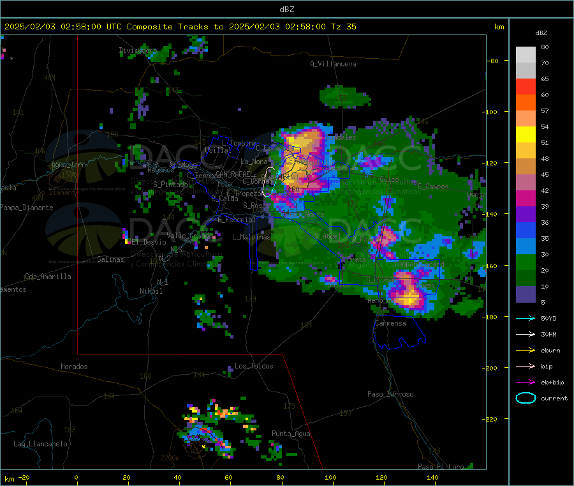Pick the yellow swatch between 54 and 51
Image resolution: width=574 pixels, height=486 pixels.
[526, 135]
